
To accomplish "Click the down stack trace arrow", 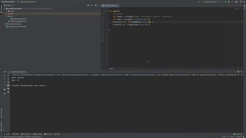I will 8,79.
